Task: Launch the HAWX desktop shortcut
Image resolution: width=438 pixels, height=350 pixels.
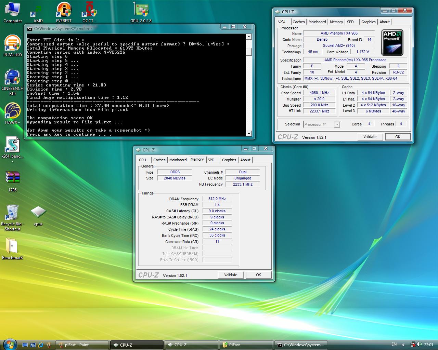Action: [13, 113]
